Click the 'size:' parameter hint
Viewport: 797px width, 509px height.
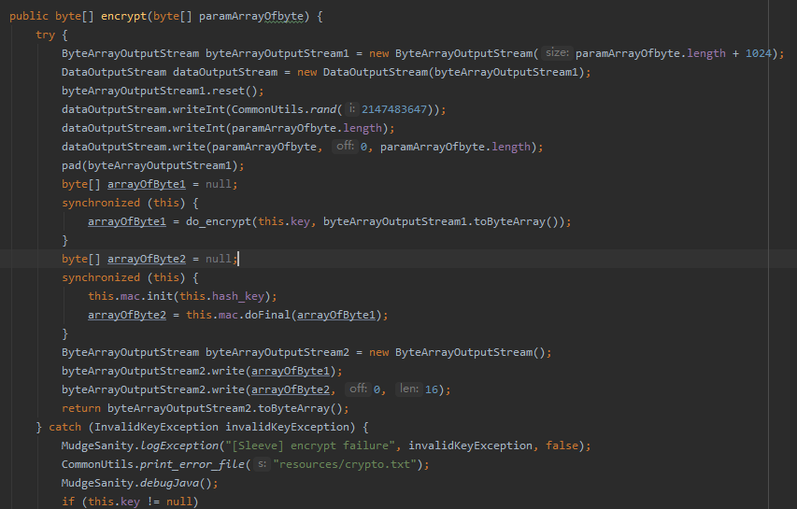point(557,53)
